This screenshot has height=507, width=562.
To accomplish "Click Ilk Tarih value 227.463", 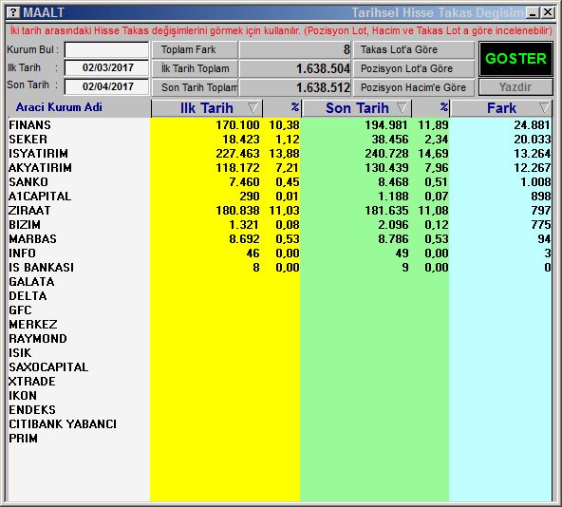I will pyautogui.click(x=237, y=154).
